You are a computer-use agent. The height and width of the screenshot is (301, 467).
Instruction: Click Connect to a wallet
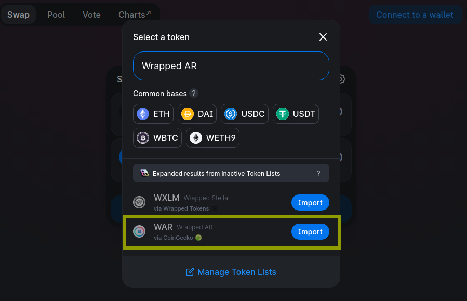click(415, 15)
